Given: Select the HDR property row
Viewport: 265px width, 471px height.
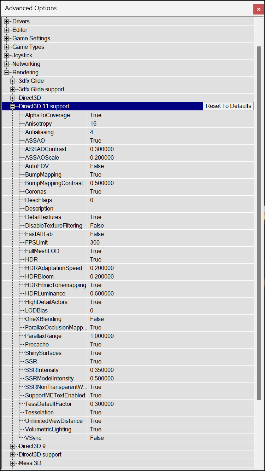Looking at the screenshot, I should pos(128,259).
